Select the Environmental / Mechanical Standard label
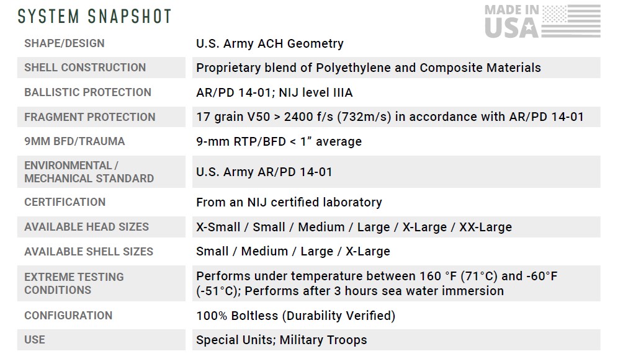This screenshot has width=623, height=359. pyautogui.click(x=89, y=172)
